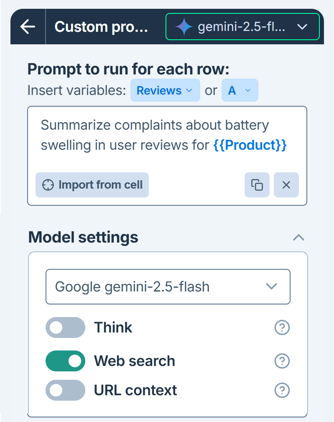Click the Import from cell button
Image resolution: width=334 pixels, height=422 pixels.
point(92,185)
